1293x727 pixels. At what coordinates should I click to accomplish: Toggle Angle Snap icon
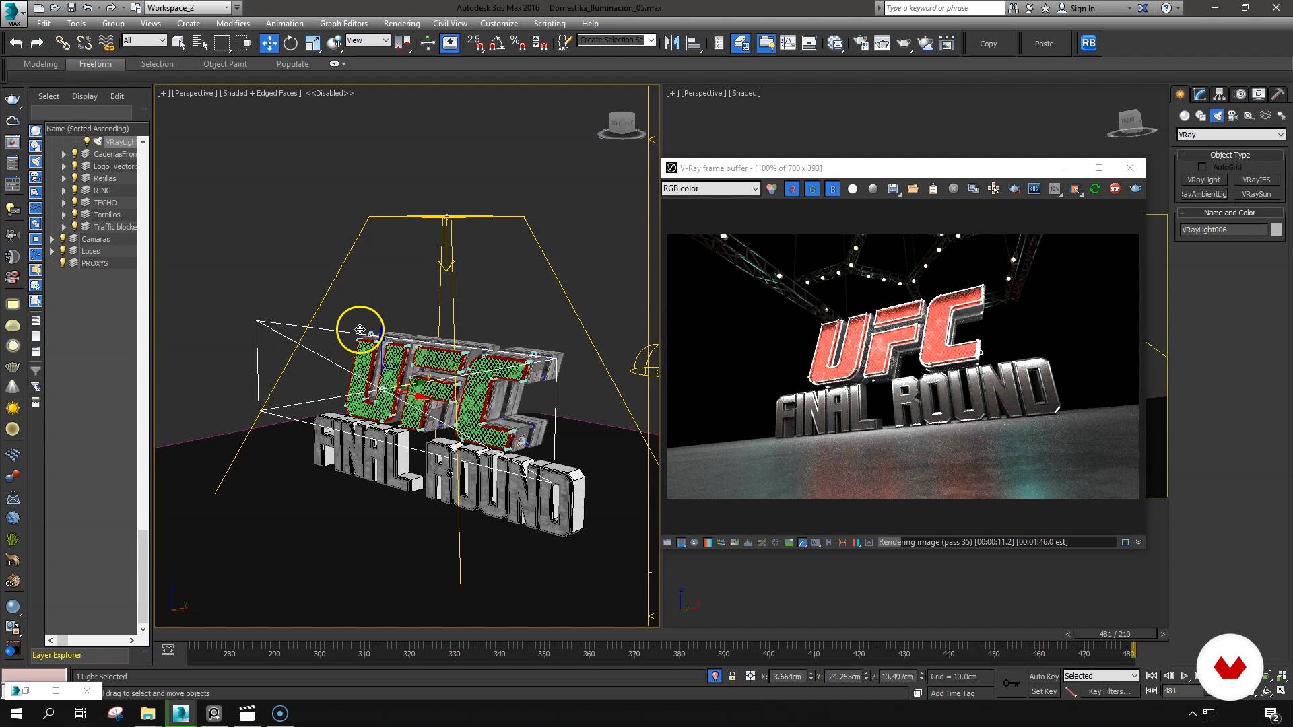click(496, 43)
